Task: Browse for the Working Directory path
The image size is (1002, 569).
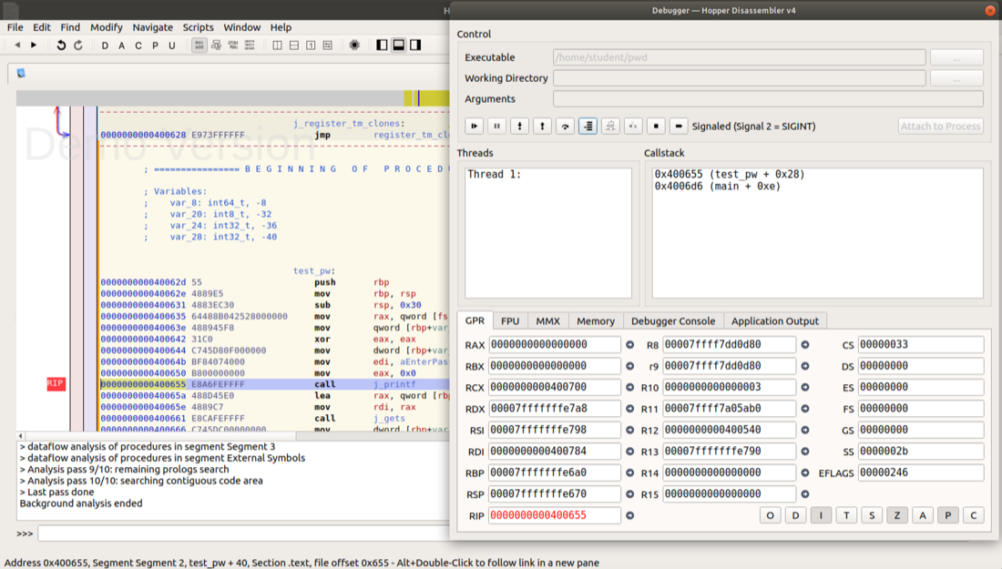Action: pos(956,78)
